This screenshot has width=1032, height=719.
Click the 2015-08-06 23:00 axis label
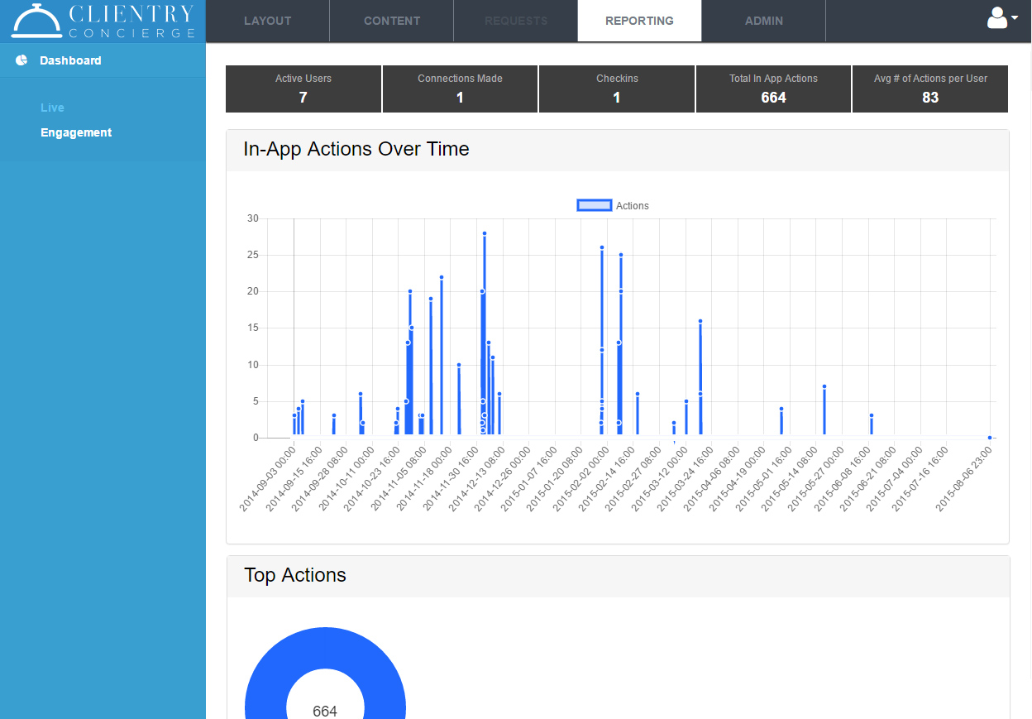[964, 480]
